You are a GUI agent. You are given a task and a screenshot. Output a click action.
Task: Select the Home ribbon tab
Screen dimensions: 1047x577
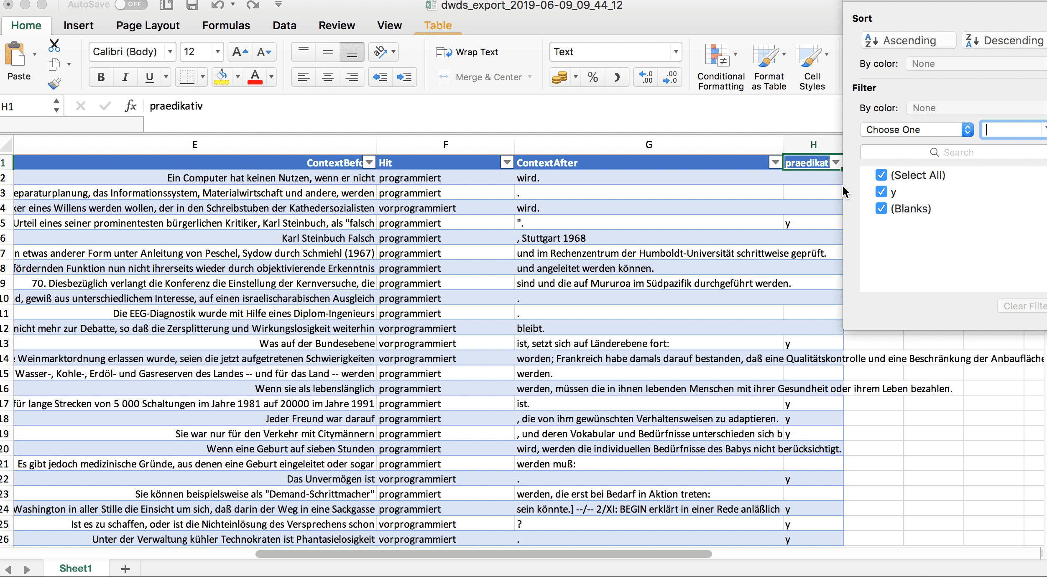[26, 26]
